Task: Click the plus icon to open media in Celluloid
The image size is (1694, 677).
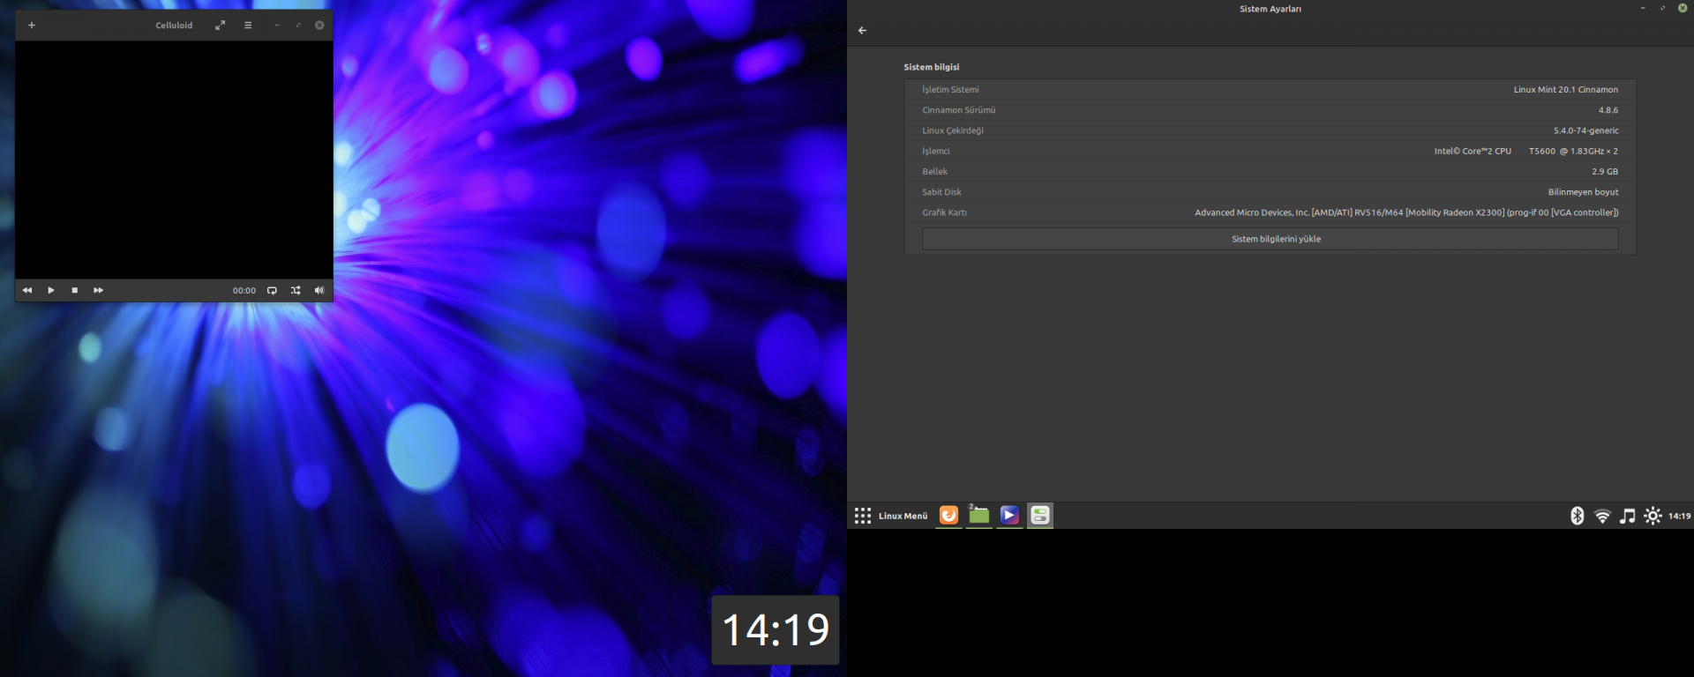Action: (x=32, y=26)
